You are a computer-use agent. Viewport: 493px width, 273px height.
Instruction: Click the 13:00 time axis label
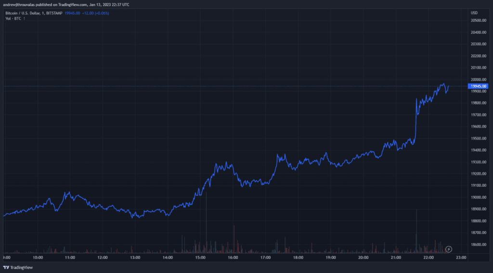[x=135, y=258]
